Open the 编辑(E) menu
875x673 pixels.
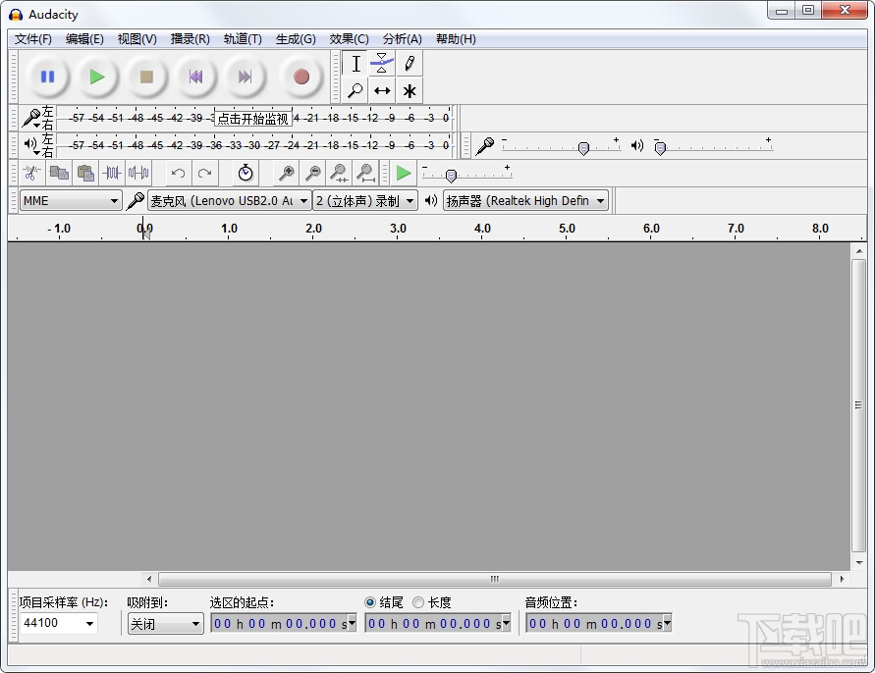coord(84,39)
